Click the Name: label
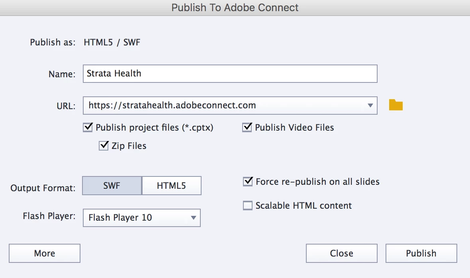This screenshot has width=470, height=278. 62,74
